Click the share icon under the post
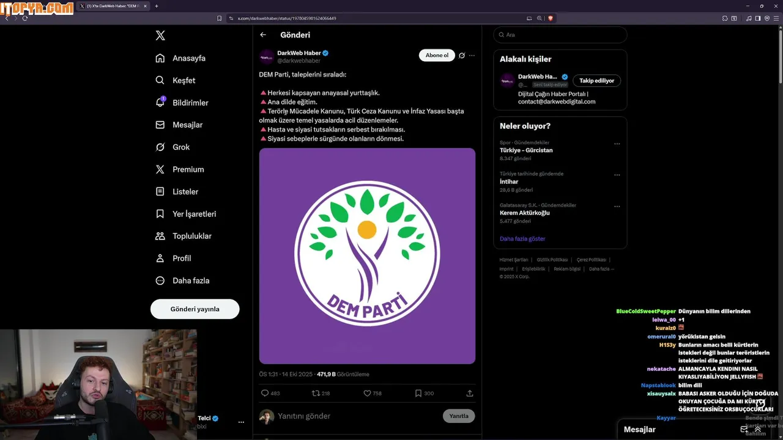This screenshot has width=783, height=440. pos(469,393)
